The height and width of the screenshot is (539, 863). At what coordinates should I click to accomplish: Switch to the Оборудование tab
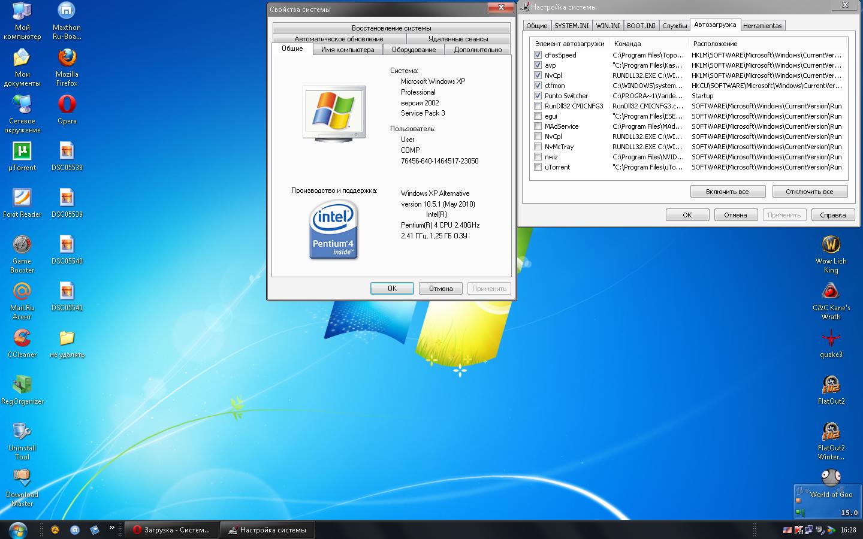414,50
